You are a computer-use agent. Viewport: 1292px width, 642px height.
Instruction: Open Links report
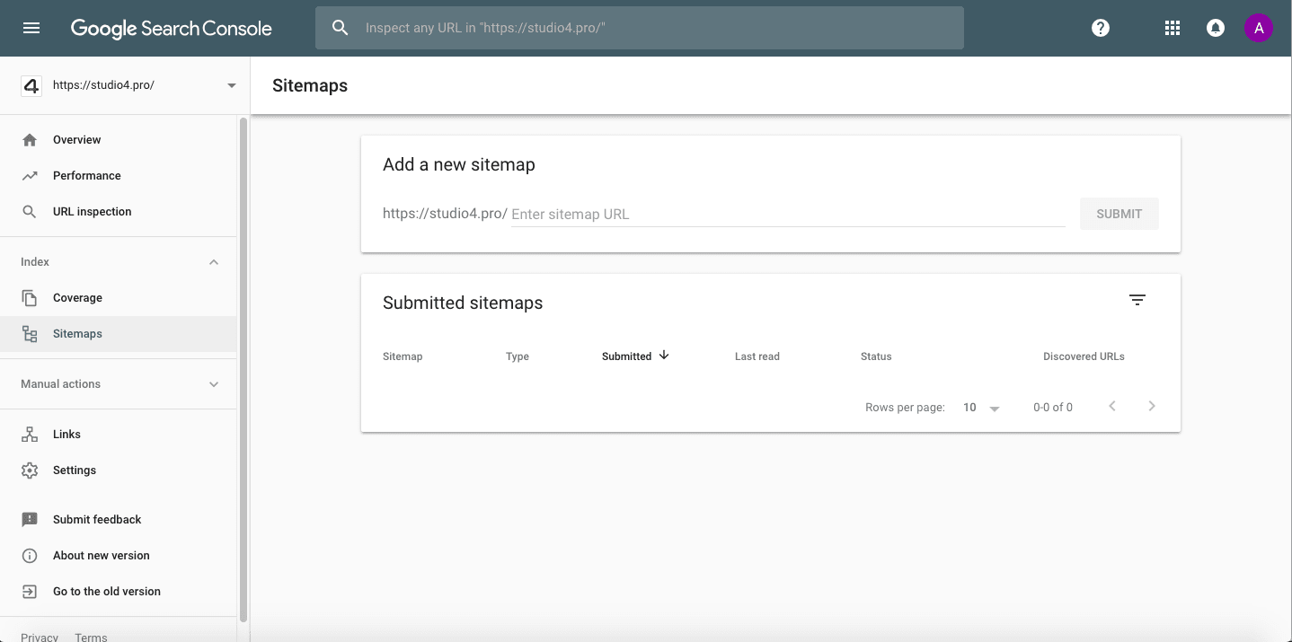point(118,435)
